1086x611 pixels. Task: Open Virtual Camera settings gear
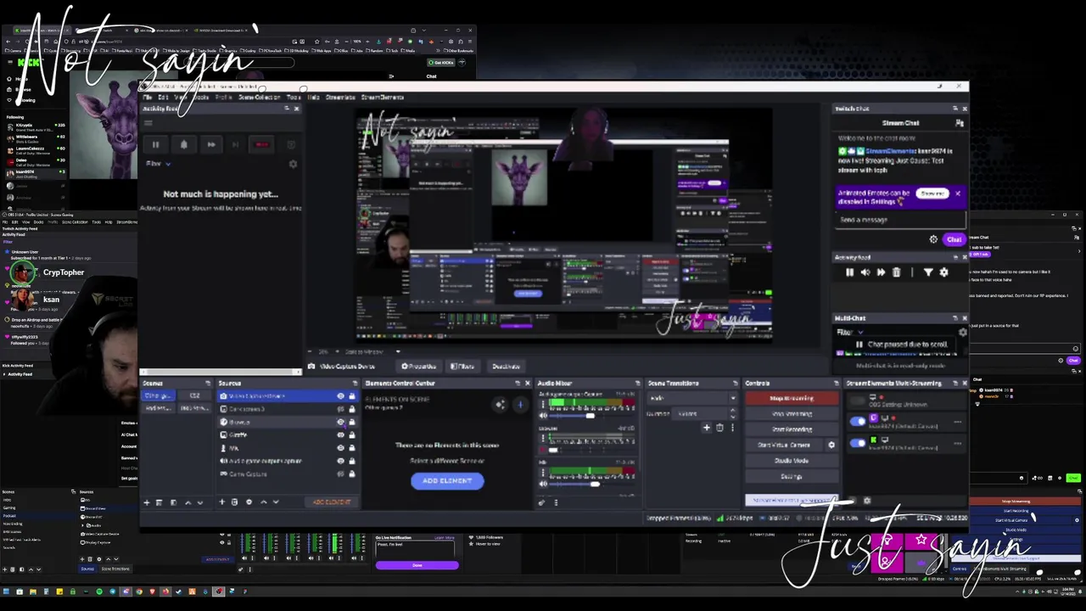tap(831, 445)
